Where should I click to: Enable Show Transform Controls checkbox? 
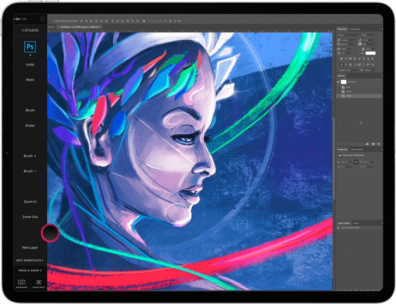tap(53, 21)
